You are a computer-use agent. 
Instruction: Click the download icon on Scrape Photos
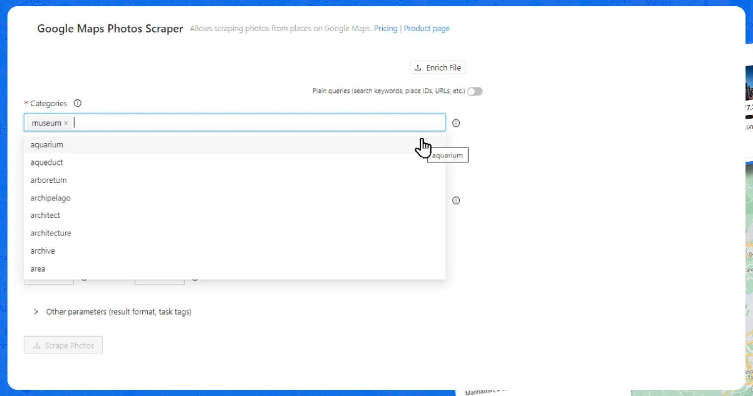(x=37, y=346)
